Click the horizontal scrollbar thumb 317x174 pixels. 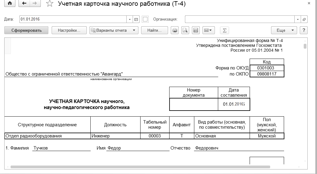click(x=140, y=167)
